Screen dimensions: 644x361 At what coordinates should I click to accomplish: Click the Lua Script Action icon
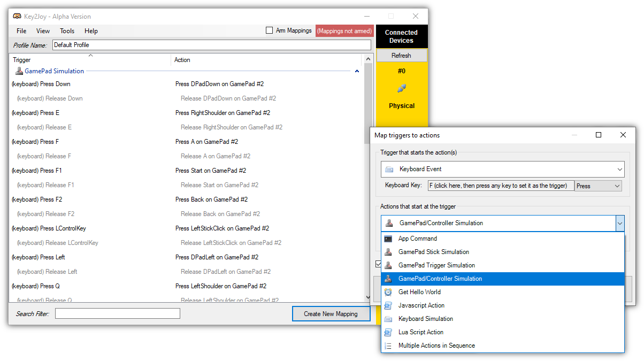point(388,332)
